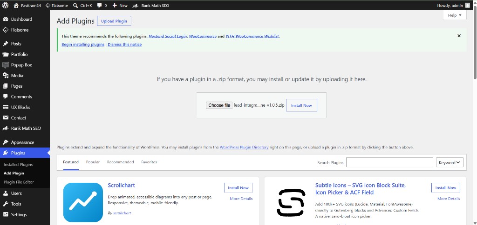This screenshot has height=225, width=477.
Task: Switch to the Recommended tab
Action: 121,162
